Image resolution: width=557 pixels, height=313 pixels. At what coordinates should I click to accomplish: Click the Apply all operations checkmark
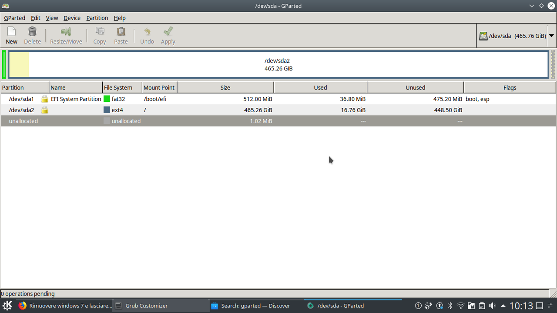[x=168, y=32]
